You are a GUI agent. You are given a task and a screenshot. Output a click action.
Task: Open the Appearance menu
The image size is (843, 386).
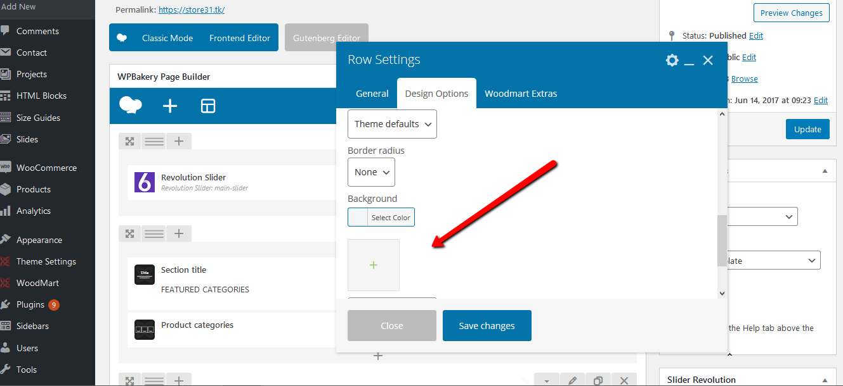click(x=39, y=240)
